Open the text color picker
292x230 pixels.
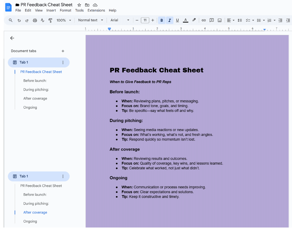click(x=185, y=20)
